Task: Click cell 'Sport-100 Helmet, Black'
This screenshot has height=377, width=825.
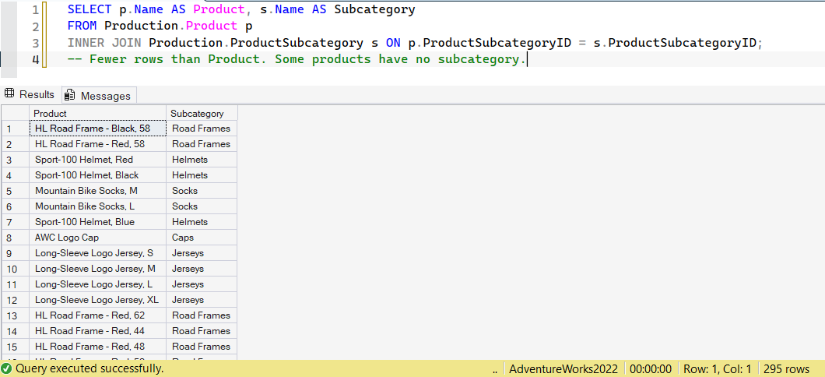Action: point(98,174)
